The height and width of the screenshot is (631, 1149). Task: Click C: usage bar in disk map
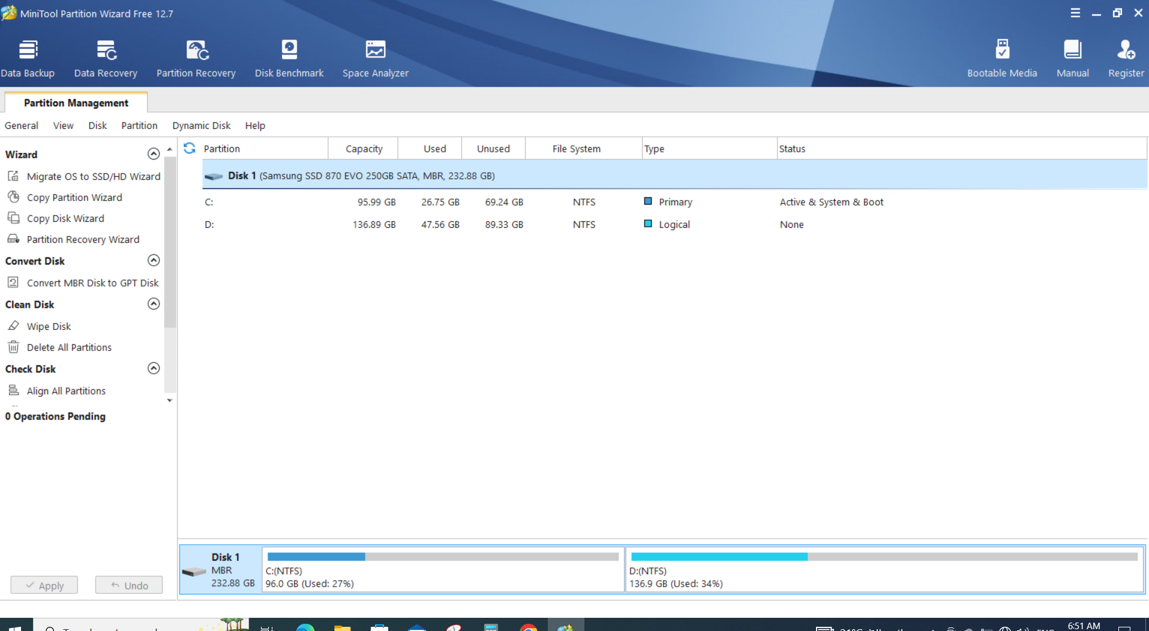[x=443, y=557]
